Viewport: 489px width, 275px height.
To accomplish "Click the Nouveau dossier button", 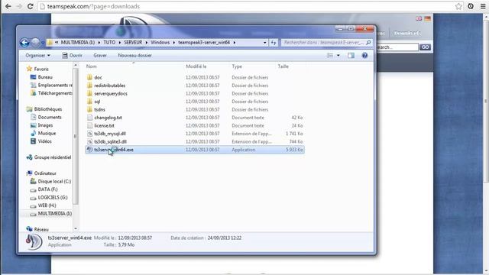I will [x=134, y=56].
